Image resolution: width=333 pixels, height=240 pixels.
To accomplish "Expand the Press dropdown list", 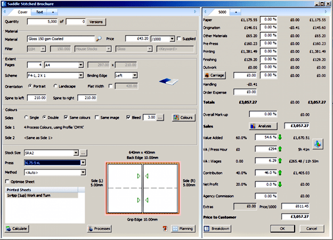I will pyautogui.click(x=83, y=163).
